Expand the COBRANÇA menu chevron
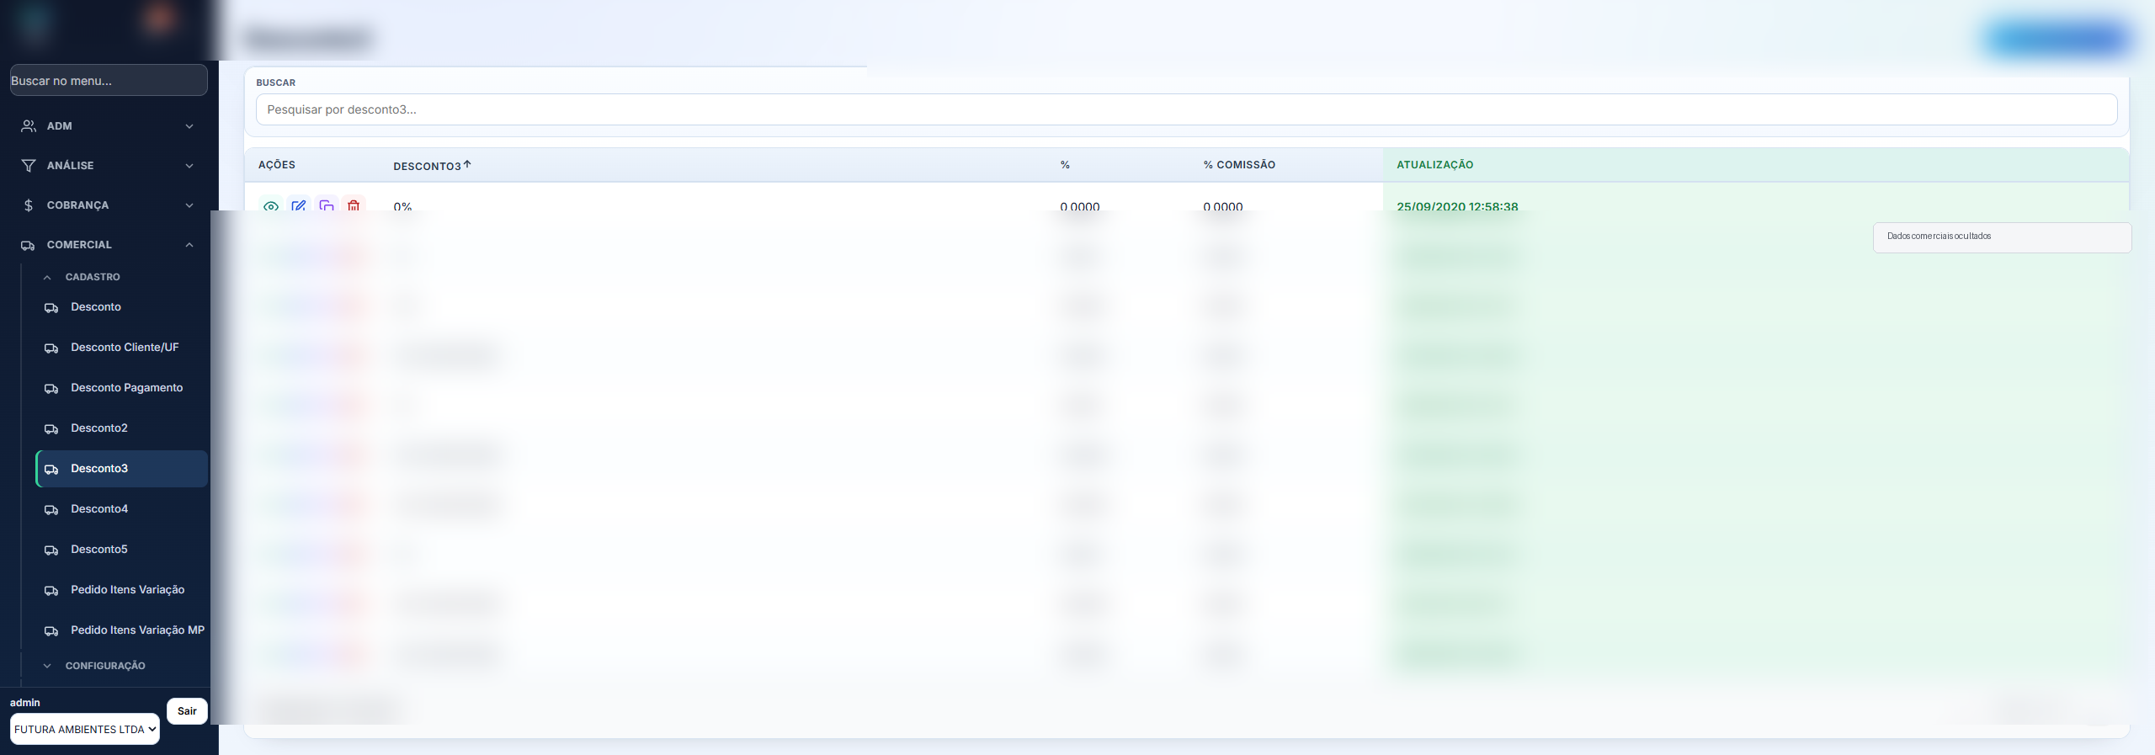 tap(189, 205)
